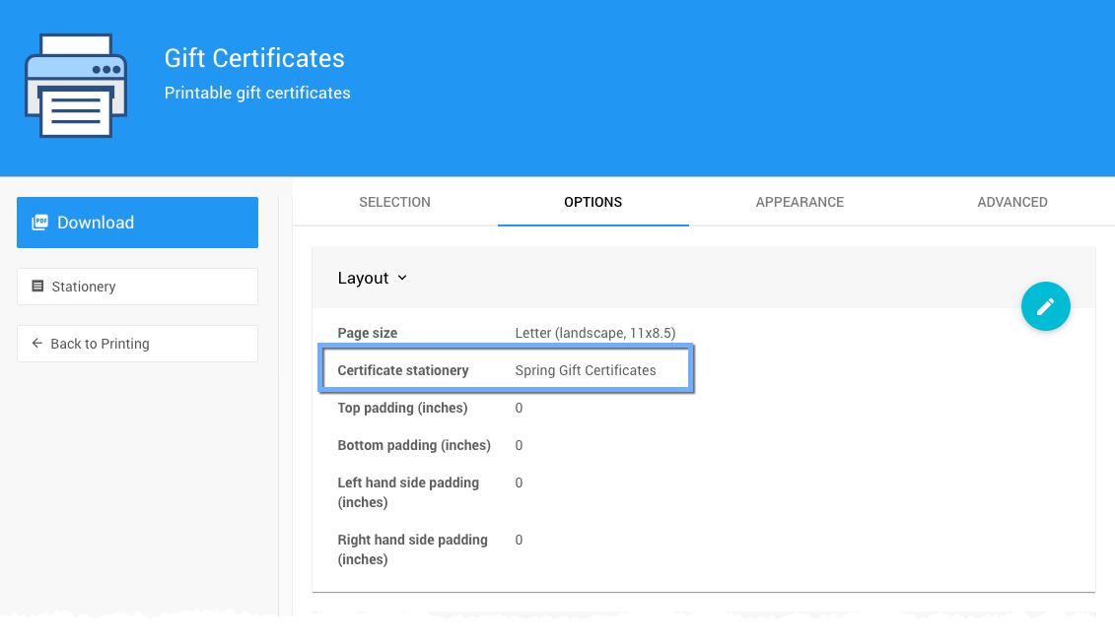Viewport: 1115px width, 643px height.
Task: Click the back arrow icon beside Back to Printing
Action: (x=37, y=344)
